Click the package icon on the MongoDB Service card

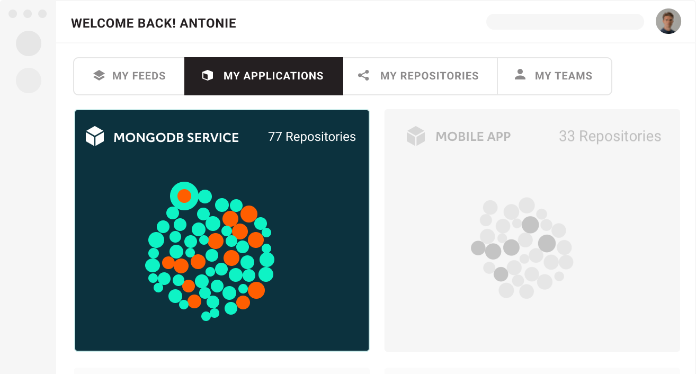click(x=95, y=136)
